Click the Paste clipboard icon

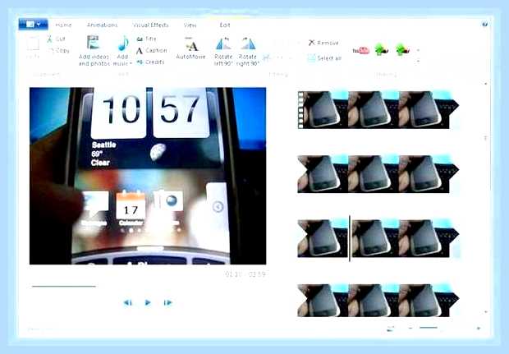33,44
